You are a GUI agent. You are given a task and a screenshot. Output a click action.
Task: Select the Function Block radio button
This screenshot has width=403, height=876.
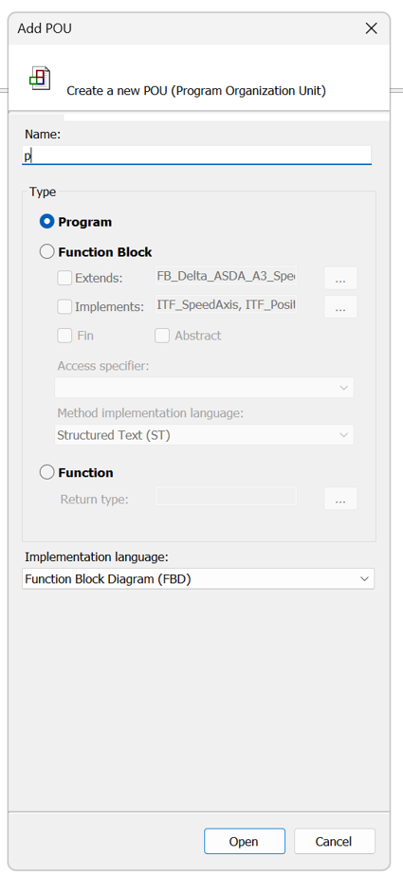(x=46, y=252)
